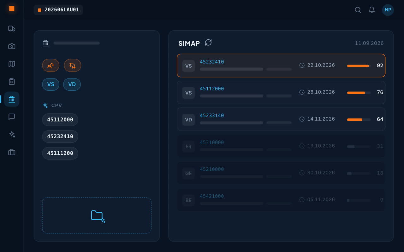
Task: Click the BE canton badge
Action: [188, 200]
